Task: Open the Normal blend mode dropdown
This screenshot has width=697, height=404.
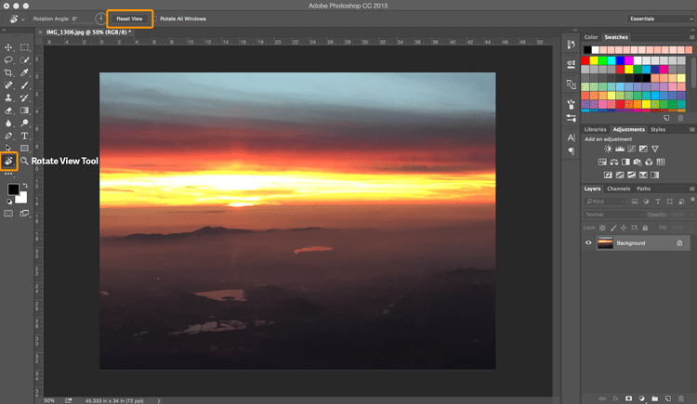Action: click(613, 215)
